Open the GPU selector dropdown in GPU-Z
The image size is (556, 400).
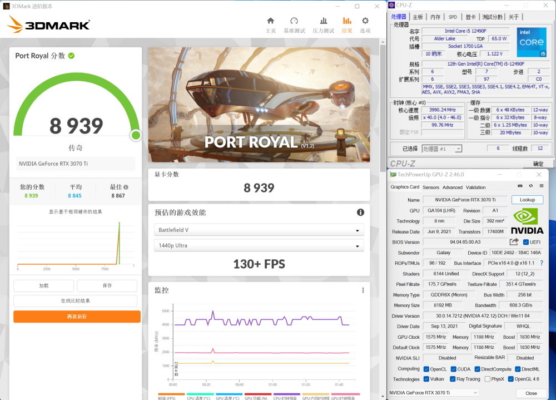(433, 393)
